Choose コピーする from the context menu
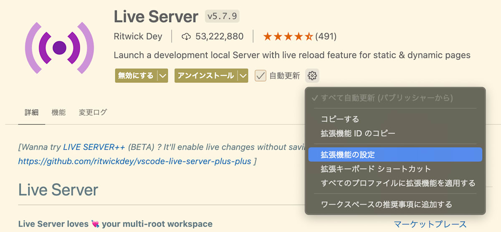This screenshot has width=501, height=232. tap(395, 119)
